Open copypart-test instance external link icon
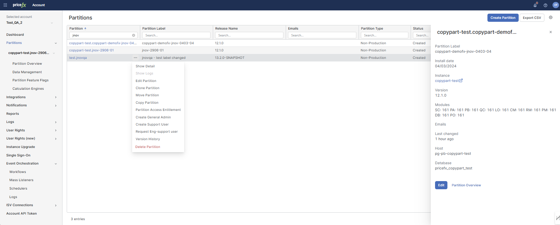The width and height of the screenshot is (560, 225). [461, 81]
